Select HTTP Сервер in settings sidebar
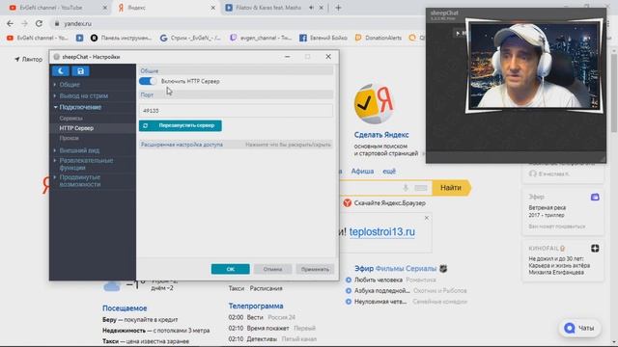This screenshot has width=618, height=347. [76, 128]
